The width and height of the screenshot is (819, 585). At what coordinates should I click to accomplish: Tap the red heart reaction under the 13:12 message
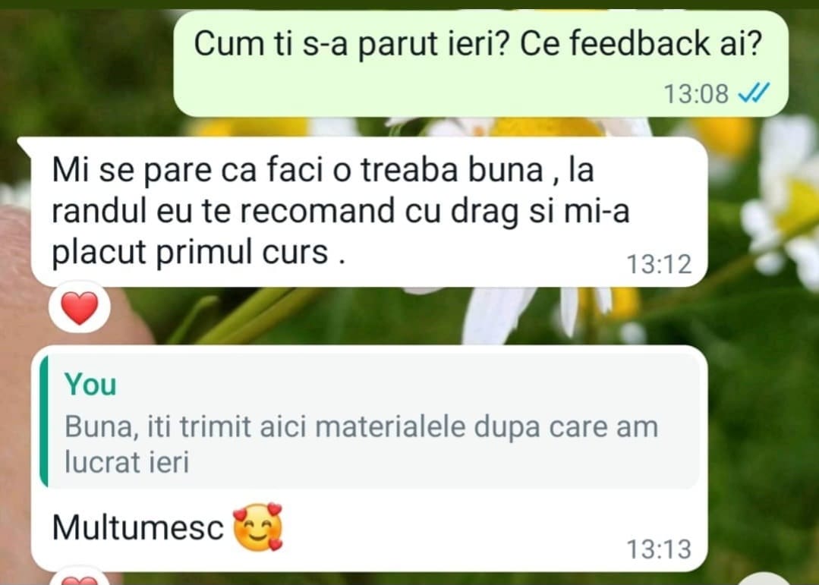[x=80, y=307]
